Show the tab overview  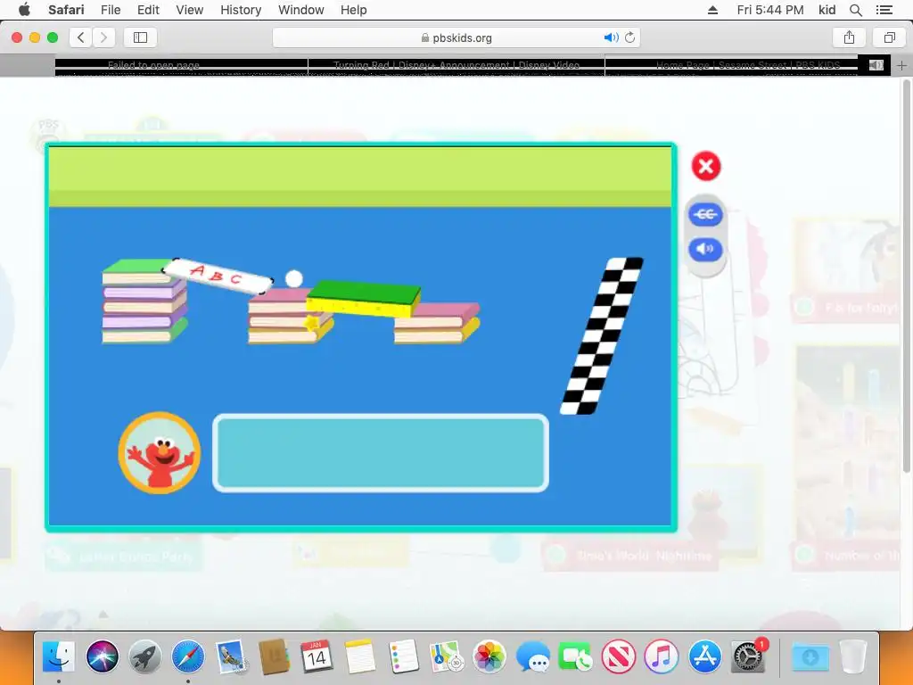(889, 37)
